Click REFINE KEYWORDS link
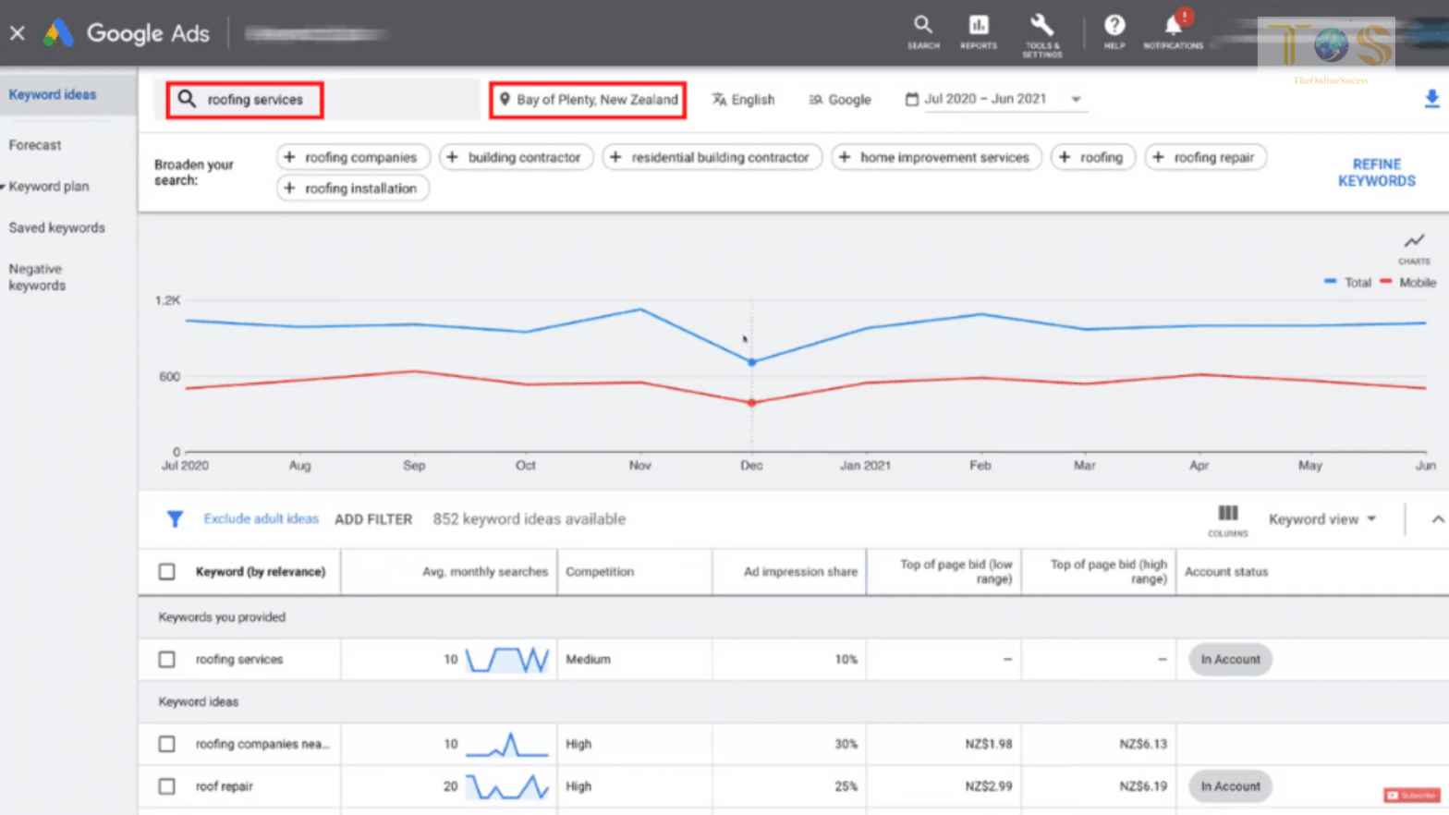 click(1376, 172)
